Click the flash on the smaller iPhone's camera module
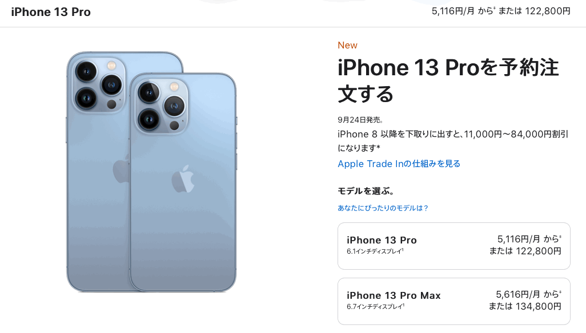586x333 pixels. tap(174, 87)
